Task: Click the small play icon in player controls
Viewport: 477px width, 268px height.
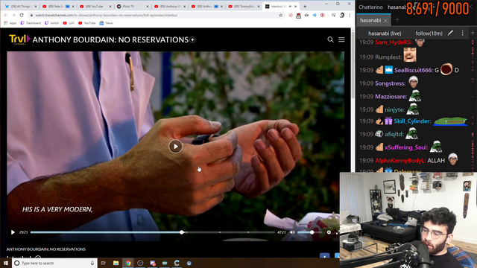Action: (x=13, y=232)
